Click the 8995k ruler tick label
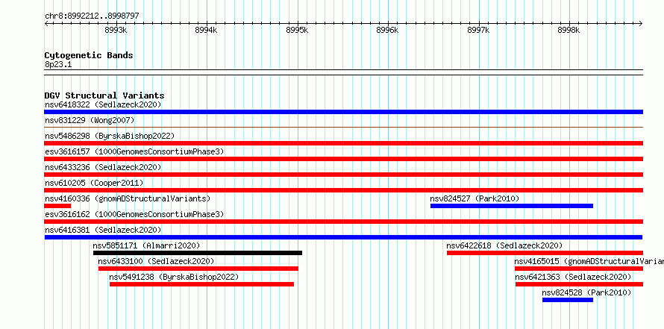664x329 pixels. pos(297,30)
